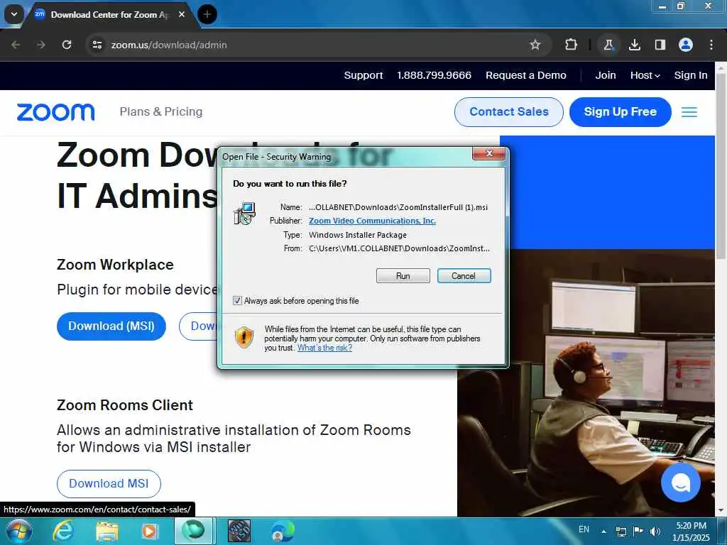Click the Zoom logo
Viewport: 727px width, 545px height.
(x=55, y=112)
